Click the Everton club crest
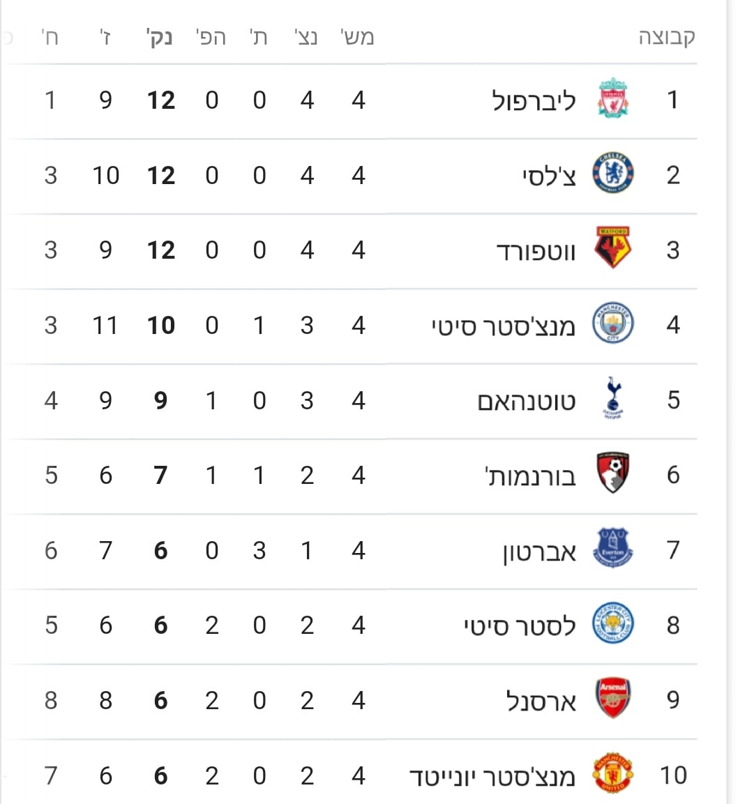Image resolution: width=740 pixels, height=804 pixels. coord(613,548)
